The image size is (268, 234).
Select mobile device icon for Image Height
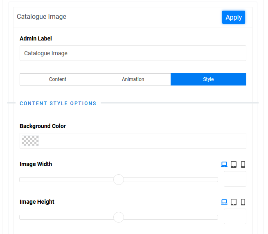(x=243, y=202)
